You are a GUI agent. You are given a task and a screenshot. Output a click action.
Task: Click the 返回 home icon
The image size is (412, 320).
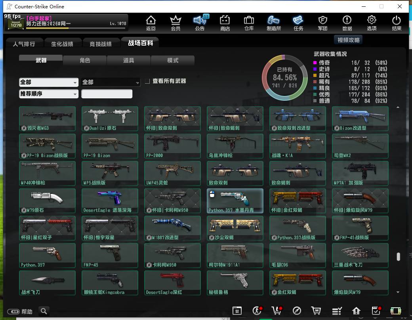point(151,23)
